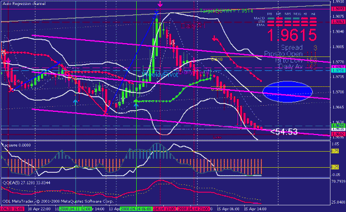The image size is (346, 212).
Task: Click the red "2008.04.14 23:00" time marker
Action: click(194, 209)
